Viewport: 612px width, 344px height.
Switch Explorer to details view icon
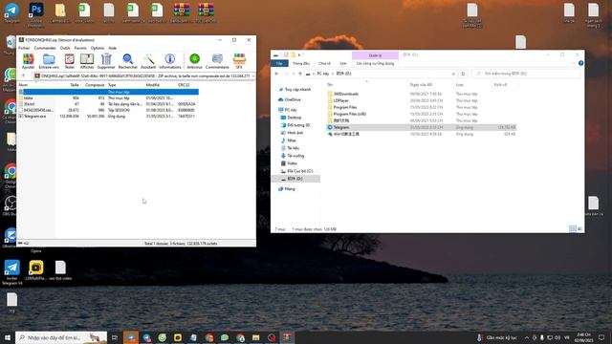572,229
